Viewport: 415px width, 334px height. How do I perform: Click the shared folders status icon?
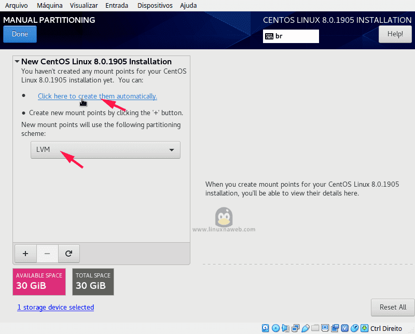315,328
